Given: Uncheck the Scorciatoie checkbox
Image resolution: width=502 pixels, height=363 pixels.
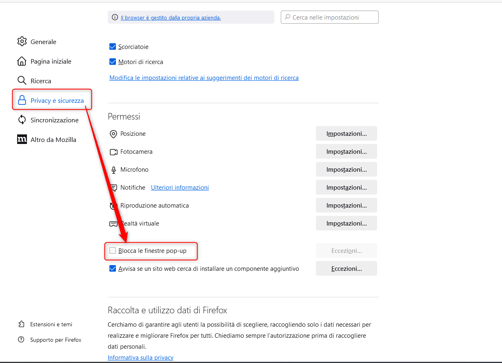Looking at the screenshot, I should [113, 47].
